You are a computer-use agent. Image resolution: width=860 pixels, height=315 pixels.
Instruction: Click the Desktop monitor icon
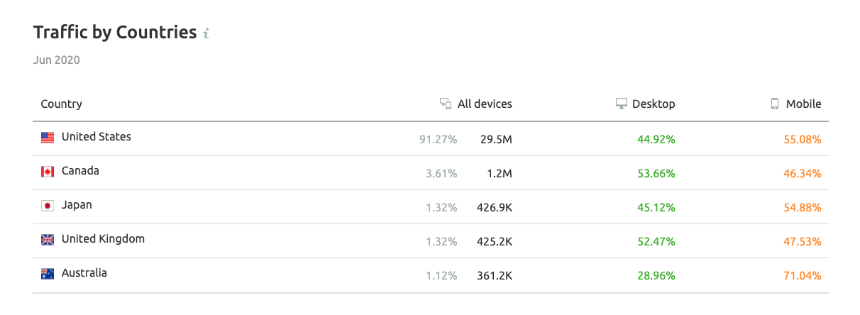coord(621,104)
